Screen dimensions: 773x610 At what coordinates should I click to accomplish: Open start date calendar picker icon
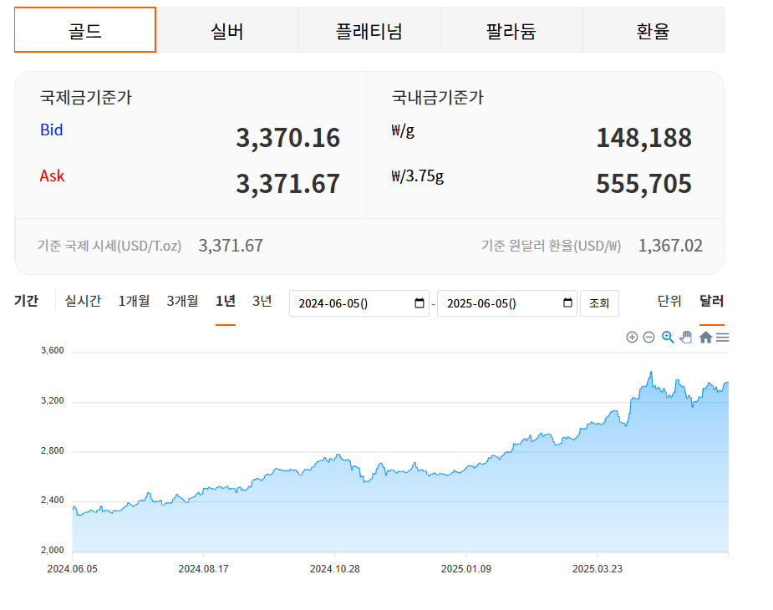(x=419, y=302)
